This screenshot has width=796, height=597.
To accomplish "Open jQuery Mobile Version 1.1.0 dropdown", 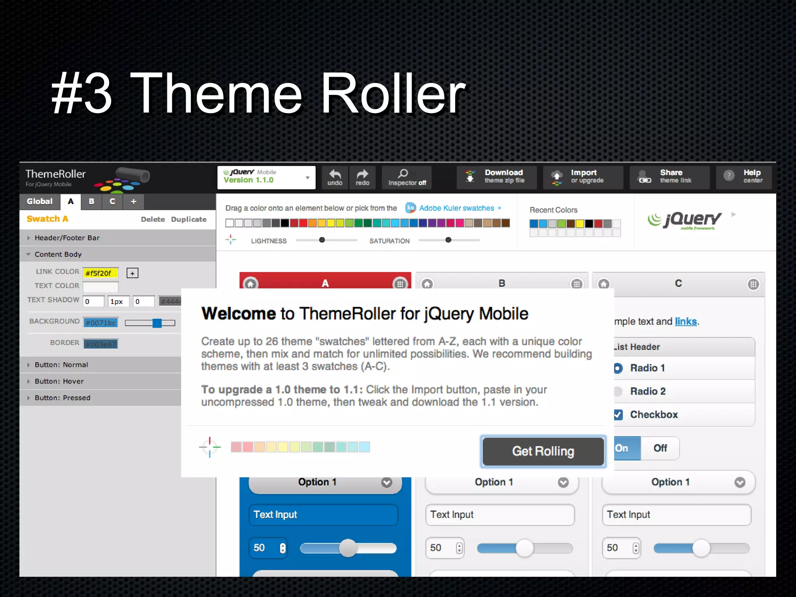I will coord(266,178).
